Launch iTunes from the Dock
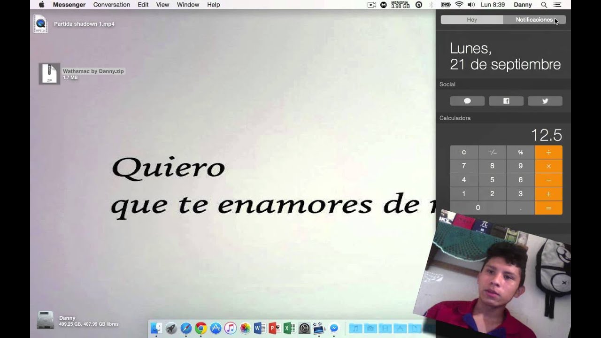This screenshot has width=601, height=338. coord(230,329)
